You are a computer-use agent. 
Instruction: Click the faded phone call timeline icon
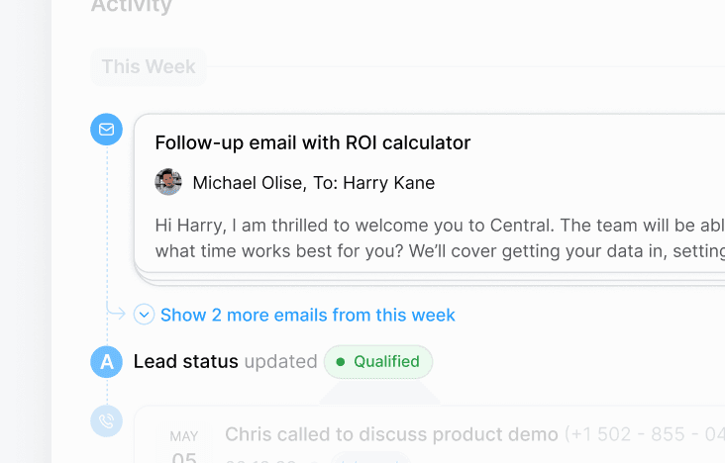106,421
